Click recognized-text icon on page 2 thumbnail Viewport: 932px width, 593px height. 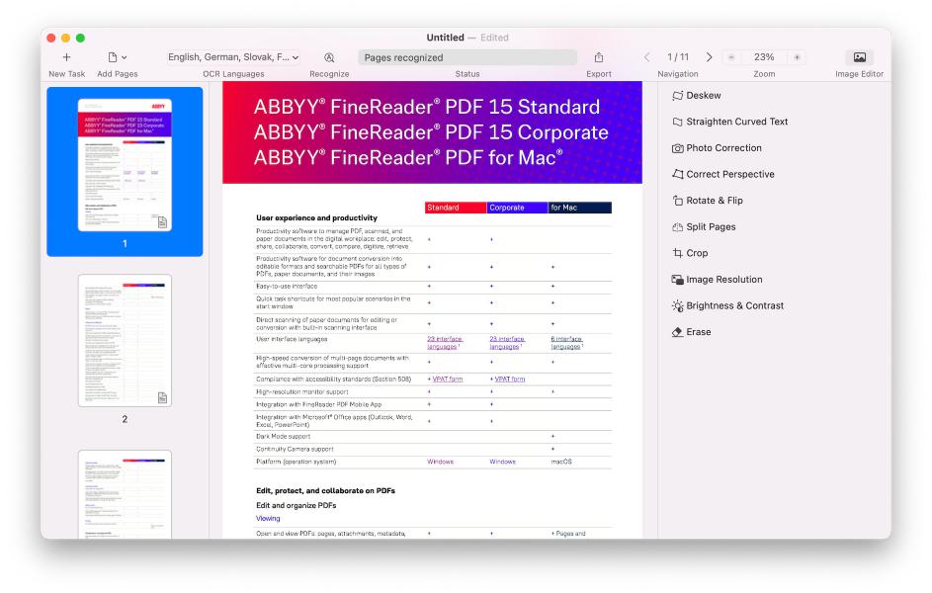tap(162, 397)
